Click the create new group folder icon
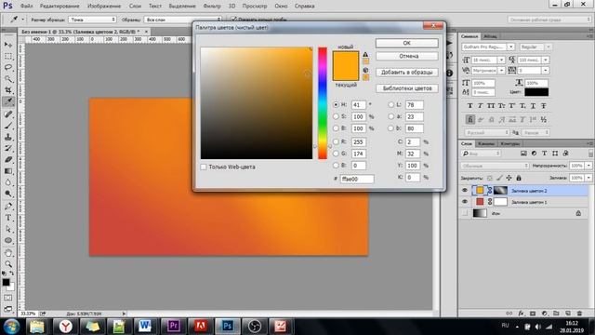595x335 pixels. [556, 314]
